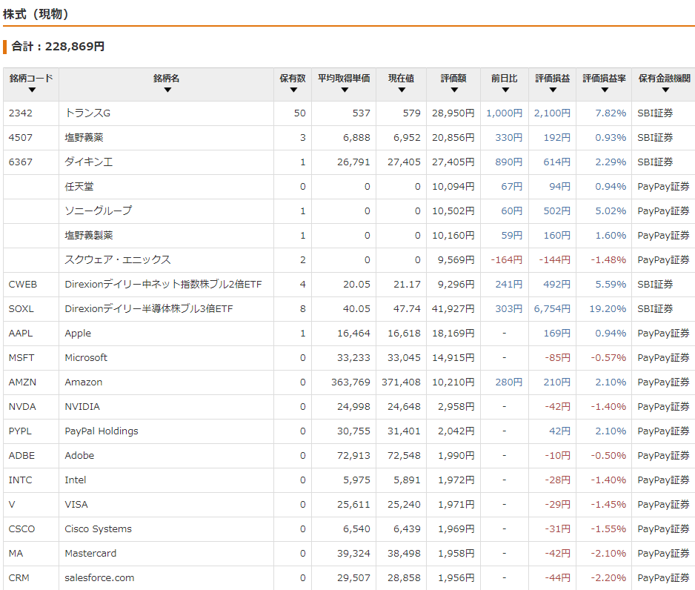Click the 株式（現物） section heading
The height and width of the screenshot is (590, 695).
coord(36,14)
